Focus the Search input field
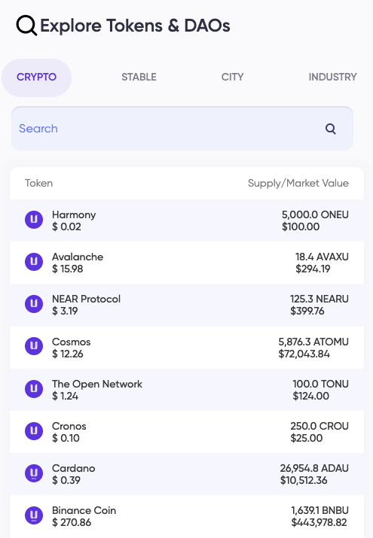The height and width of the screenshot is (538, 373). tap(182, 129)
